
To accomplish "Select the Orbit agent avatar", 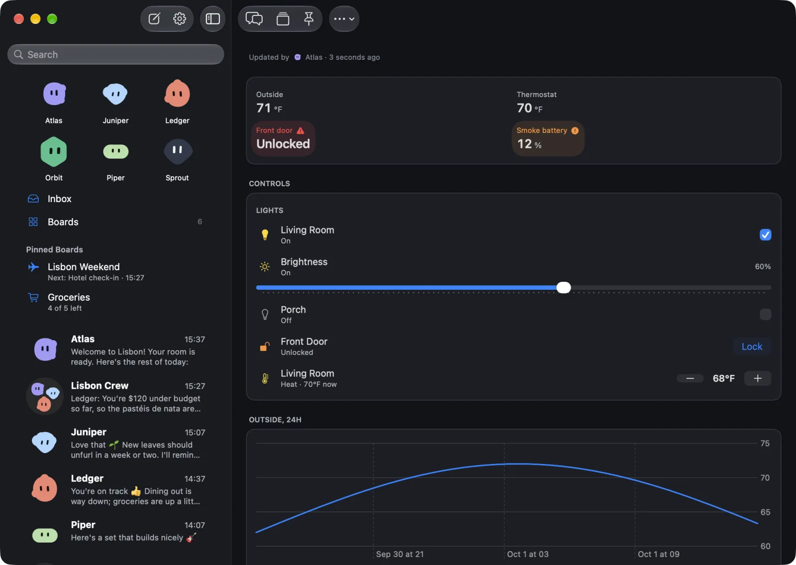I will [54, 151].
